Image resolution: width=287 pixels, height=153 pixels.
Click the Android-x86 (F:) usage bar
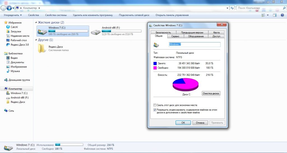point(122,31)
